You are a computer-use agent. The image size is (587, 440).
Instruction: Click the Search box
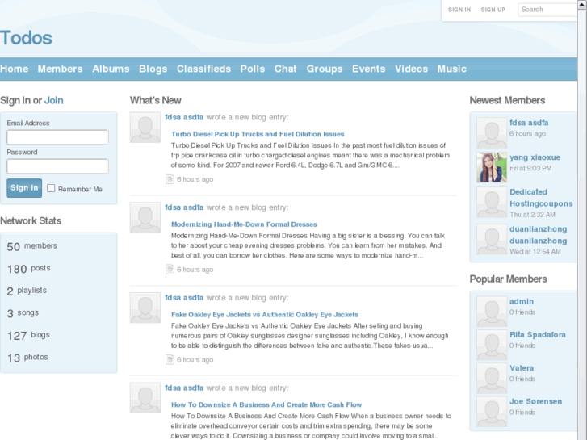pyautogui.click(x=547, y=10)
